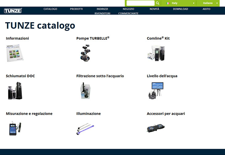The image size is (225, 155).
Task: Open the NEGOZIO COMMERCIANTE menu
Action: click(x=129, y=11)
